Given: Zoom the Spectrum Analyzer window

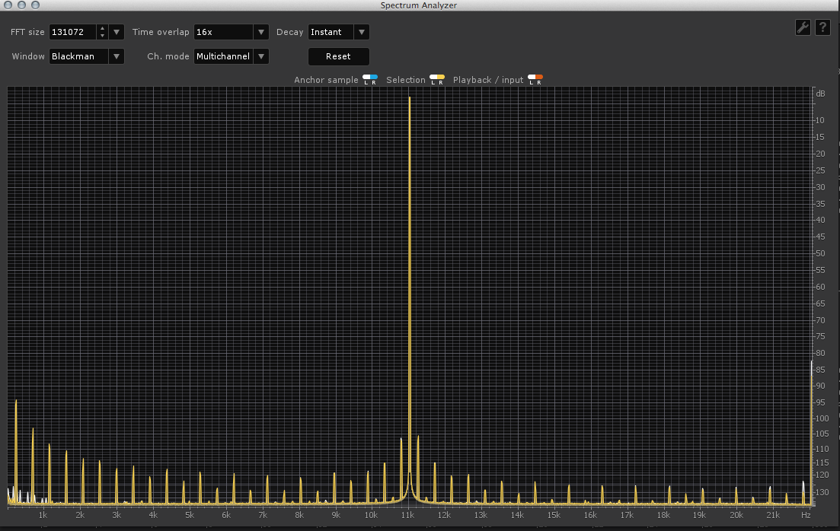Looking at the screenshot, I should point(35,5).
